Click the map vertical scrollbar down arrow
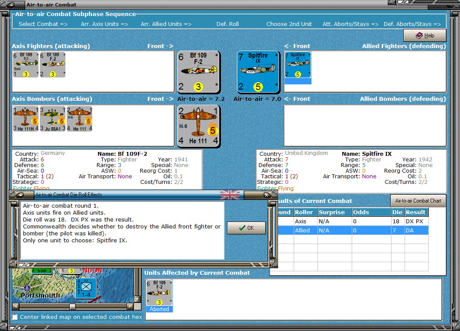Image resolution: width=460 pixels, height=331 pixels. (137, 299)
